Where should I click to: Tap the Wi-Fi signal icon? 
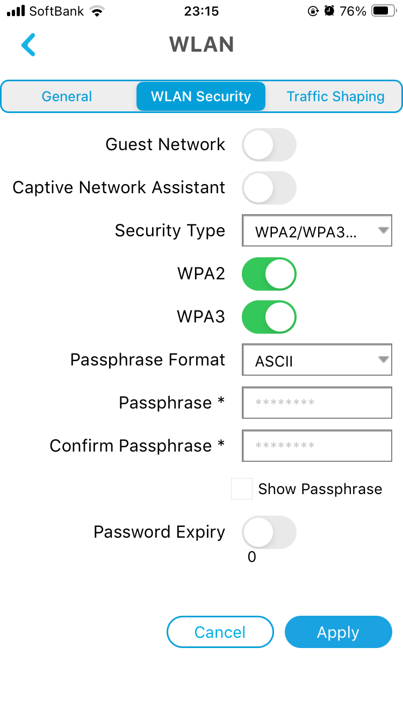click(97, 11)
